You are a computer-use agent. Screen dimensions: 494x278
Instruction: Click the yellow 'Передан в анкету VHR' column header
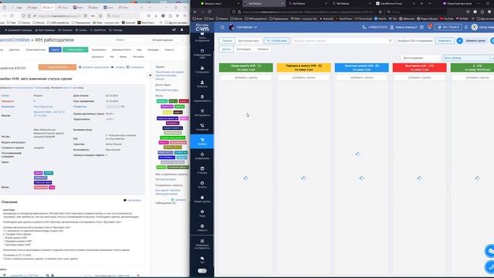click(x=303, y=67)
